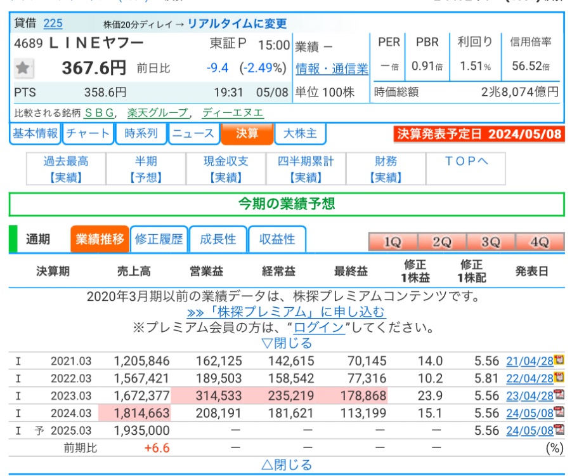572x476 pixels.
Task: Select the 3Q quarter button
Action: pos(491,242)
